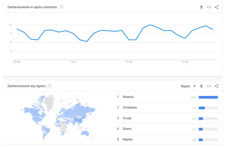This screenshot has width=225, height=147.
Task: Download the regional interest data
Action: 201,86
